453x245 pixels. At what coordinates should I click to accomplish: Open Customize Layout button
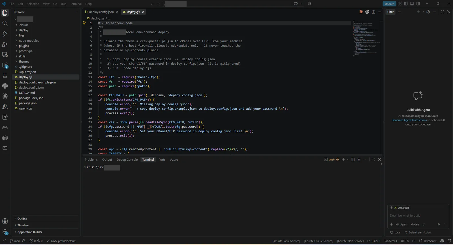click(399, 4)
